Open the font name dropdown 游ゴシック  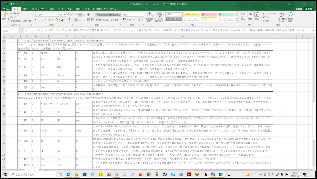click(x=58, y=15)
